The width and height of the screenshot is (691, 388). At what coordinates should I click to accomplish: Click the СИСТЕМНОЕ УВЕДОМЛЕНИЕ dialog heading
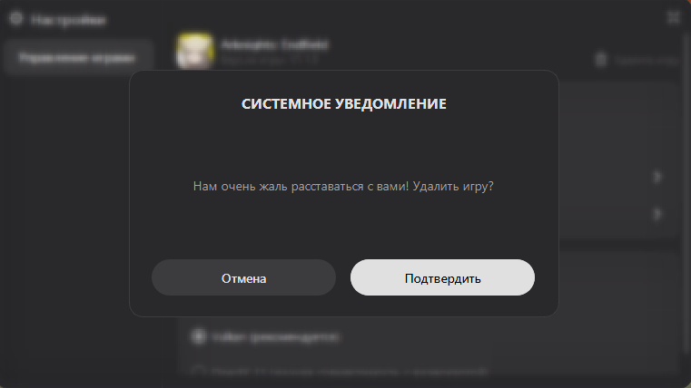coord(344,104)
